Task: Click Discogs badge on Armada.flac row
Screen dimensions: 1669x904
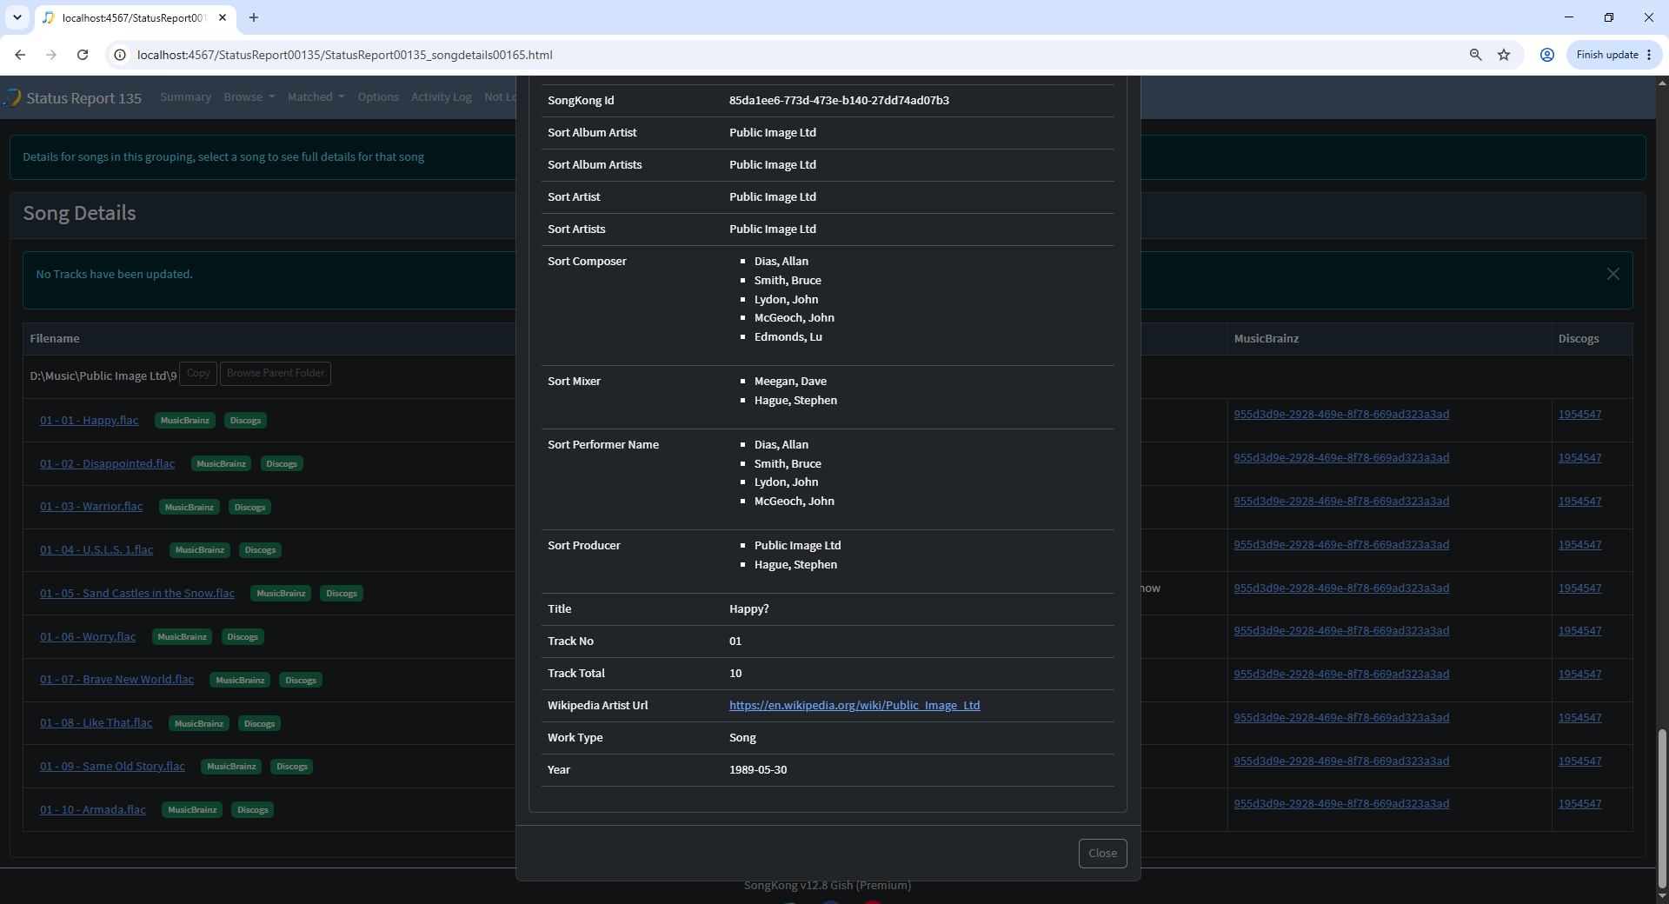Action: click(x=253, y=810)
